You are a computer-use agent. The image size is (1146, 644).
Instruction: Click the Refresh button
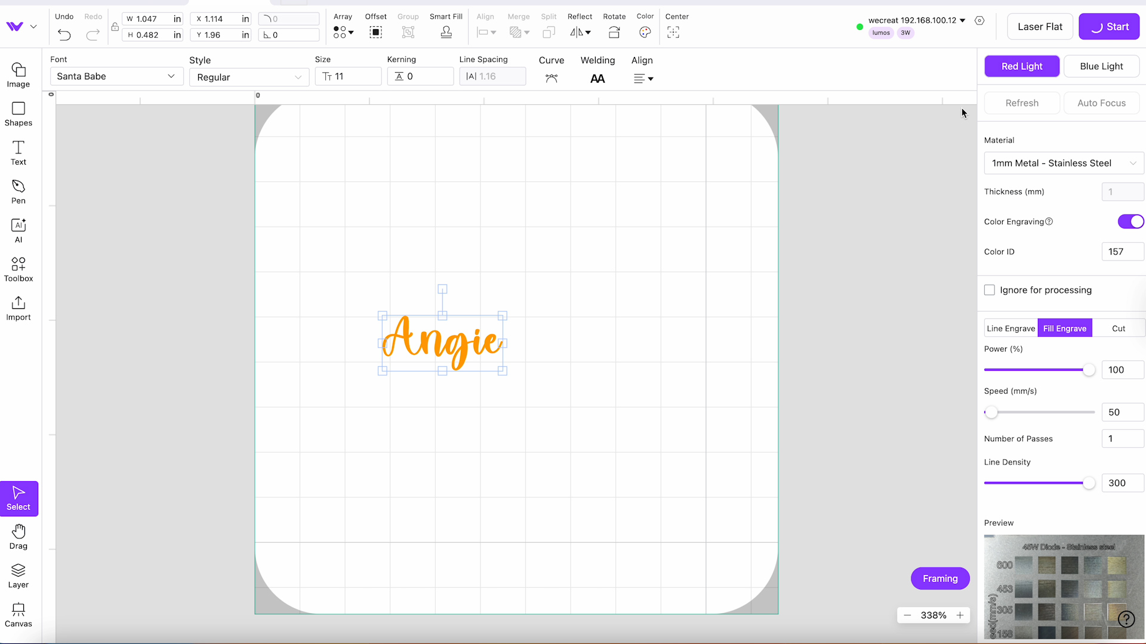click(x=1022, y=103)
